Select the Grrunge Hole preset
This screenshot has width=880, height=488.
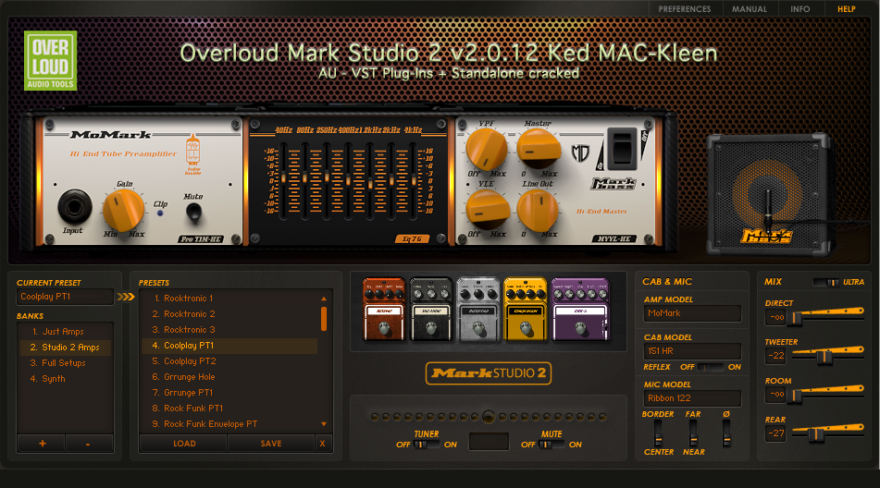(x=229, y=376)
